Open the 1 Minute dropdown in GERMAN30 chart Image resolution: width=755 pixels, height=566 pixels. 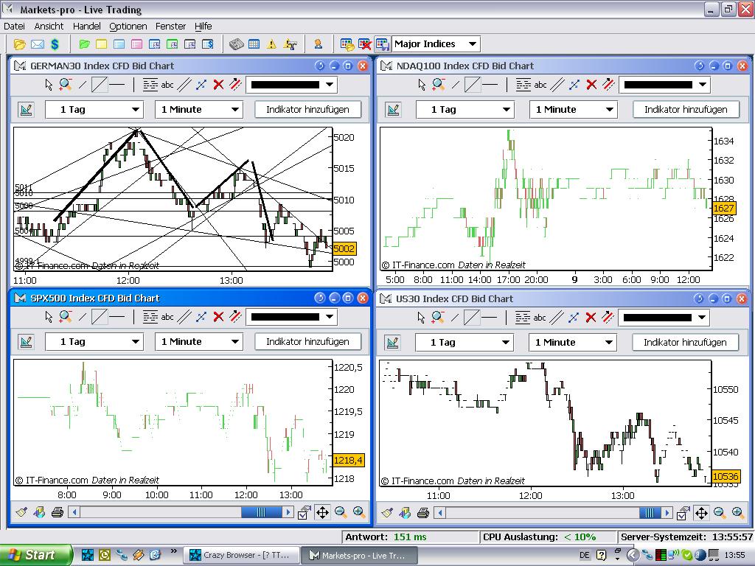coord(199,109)
